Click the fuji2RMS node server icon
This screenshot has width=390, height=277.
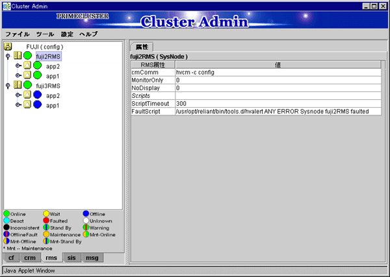(18, 56)
